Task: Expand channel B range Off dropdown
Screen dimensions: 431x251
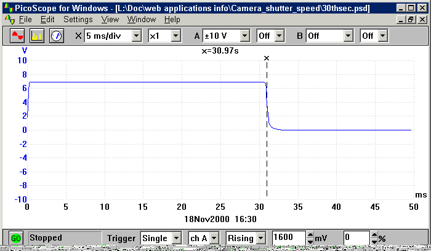Action: click(348, 36)
